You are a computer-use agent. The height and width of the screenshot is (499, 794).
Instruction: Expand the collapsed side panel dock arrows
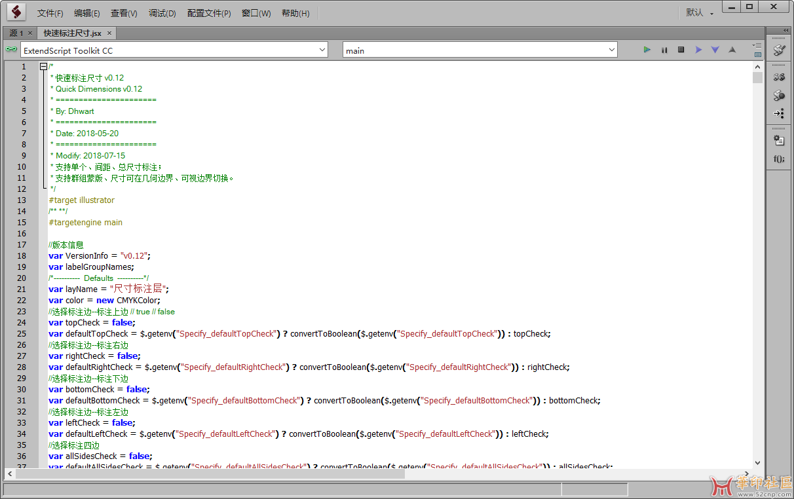785,30
